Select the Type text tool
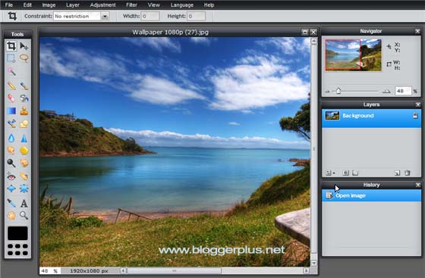Viewport: 425px width, 278px height. 24,203
